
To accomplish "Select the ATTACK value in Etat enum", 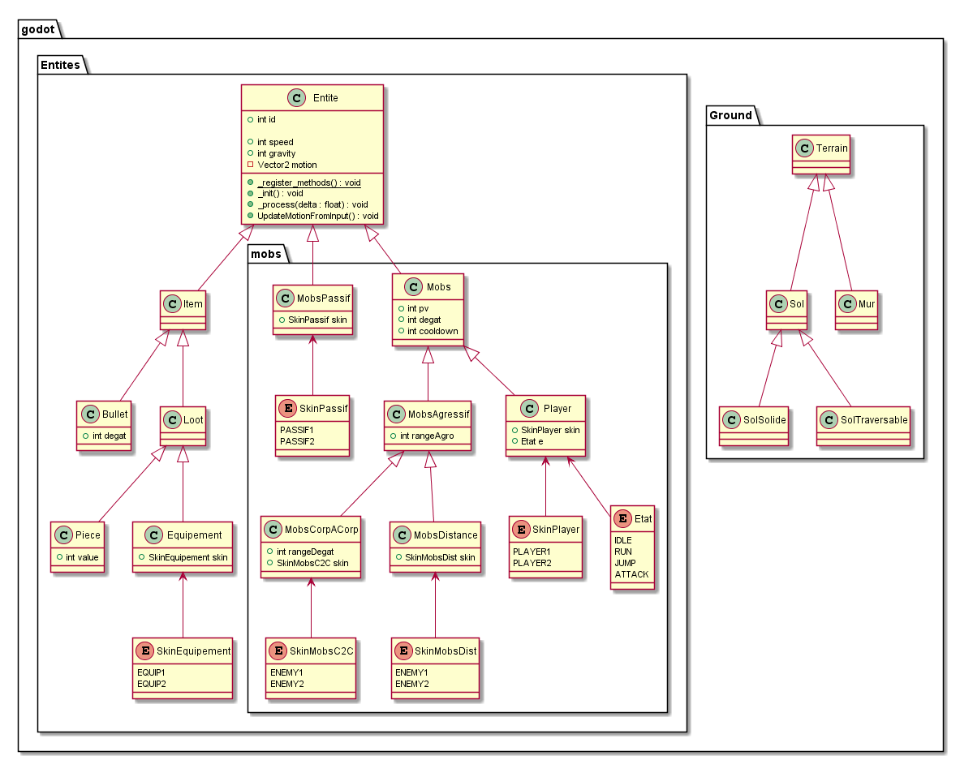I will [x=631, y=574].
